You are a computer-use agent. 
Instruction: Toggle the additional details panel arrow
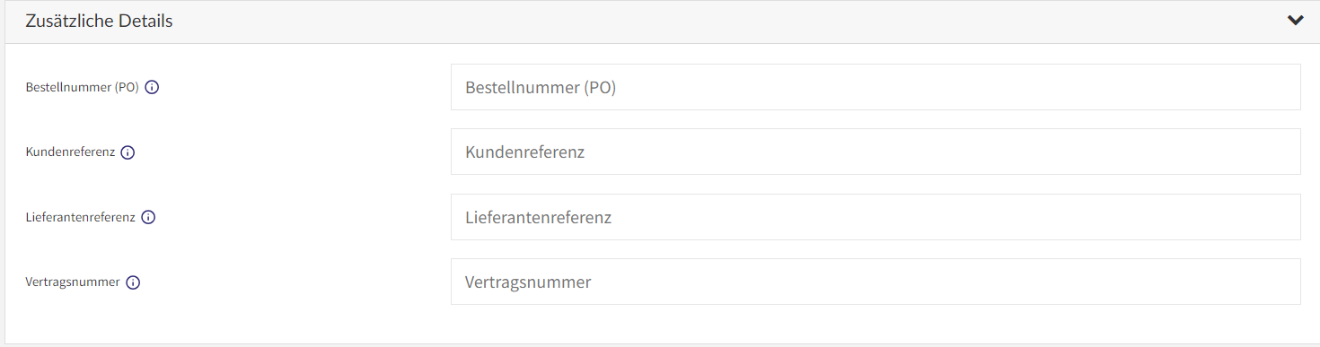[1295, 21]
